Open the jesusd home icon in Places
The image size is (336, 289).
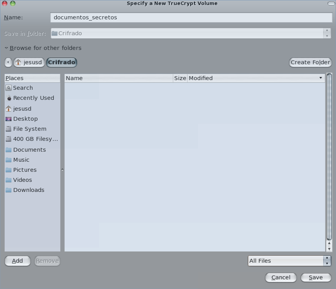(9, 109)
